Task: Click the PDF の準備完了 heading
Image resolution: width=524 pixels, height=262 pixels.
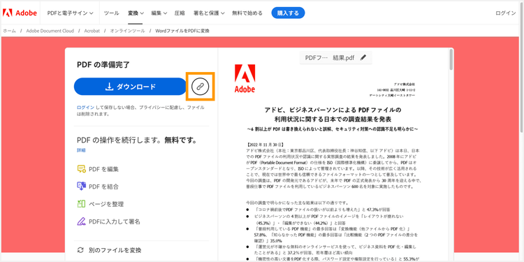Action: [103, 65]
